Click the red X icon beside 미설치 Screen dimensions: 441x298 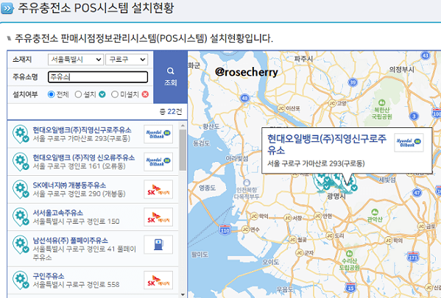145,94
